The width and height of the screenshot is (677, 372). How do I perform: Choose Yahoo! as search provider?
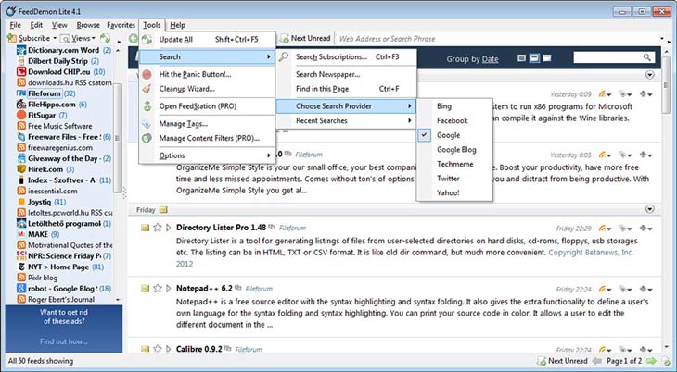448,192
